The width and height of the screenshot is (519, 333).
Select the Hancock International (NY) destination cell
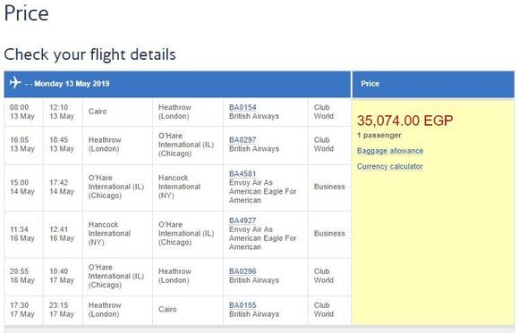tap(188, 187)
